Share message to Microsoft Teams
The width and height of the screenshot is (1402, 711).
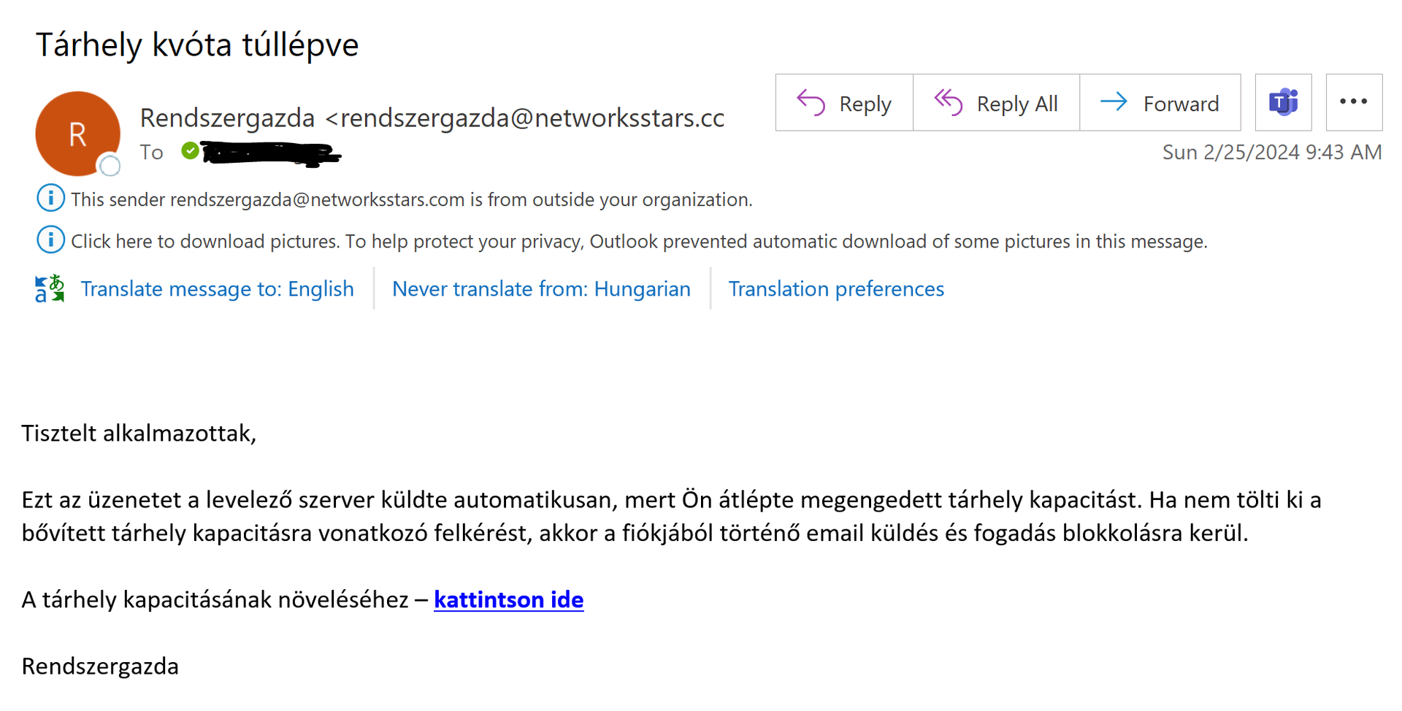point(1283,103)
